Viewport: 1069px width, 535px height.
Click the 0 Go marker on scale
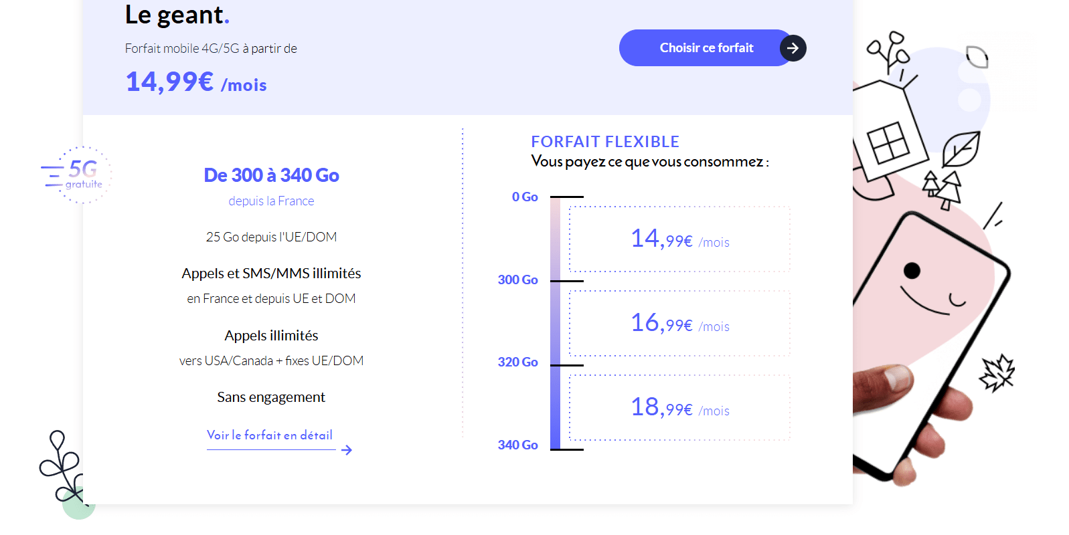(x=525, y=197)
